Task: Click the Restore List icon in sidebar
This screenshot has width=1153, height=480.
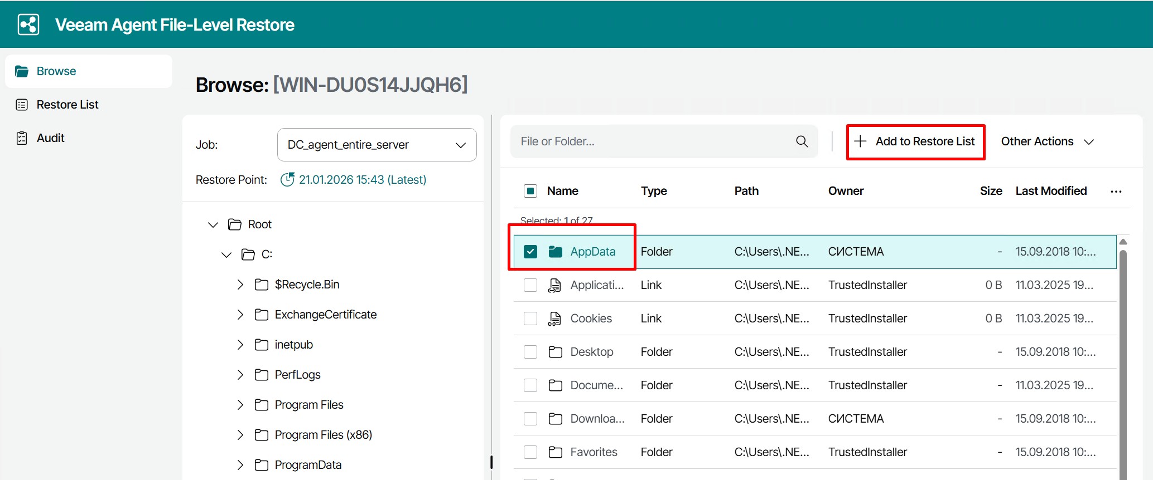Action: click(x=22, y=105)
